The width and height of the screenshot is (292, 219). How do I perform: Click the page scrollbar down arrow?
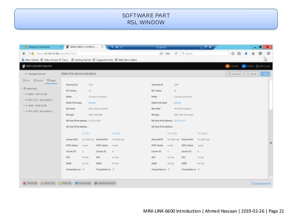tap(271, 178)
